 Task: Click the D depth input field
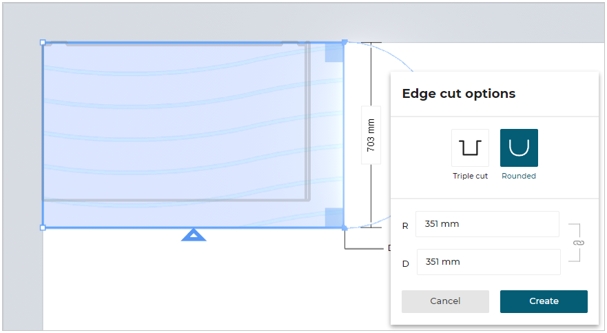488,262
